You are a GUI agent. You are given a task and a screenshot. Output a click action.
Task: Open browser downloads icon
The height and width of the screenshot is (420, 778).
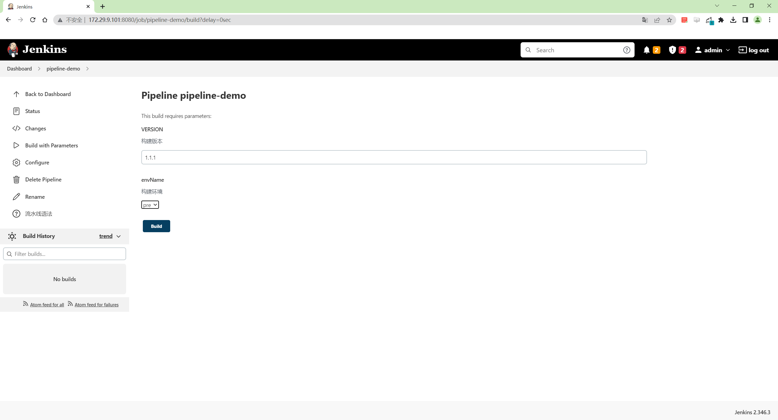pyautogui.click(x=733, y=20)
